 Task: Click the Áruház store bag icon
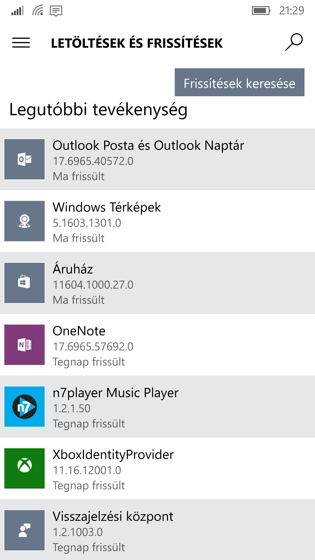[24, 283]
